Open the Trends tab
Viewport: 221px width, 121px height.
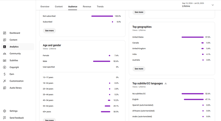pos(100,6)
